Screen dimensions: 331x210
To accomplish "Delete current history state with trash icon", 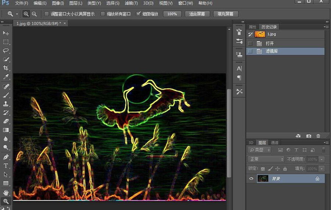I will click(318, 136).
